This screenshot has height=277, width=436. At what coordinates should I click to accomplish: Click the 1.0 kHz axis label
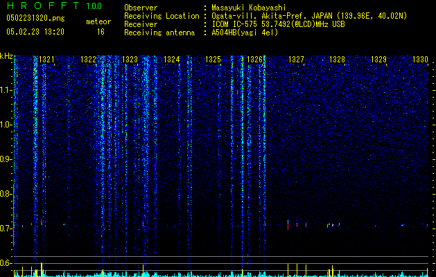point(6,125)
